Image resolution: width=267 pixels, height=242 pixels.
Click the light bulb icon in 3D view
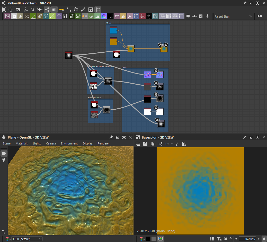(x=4, y=160)
